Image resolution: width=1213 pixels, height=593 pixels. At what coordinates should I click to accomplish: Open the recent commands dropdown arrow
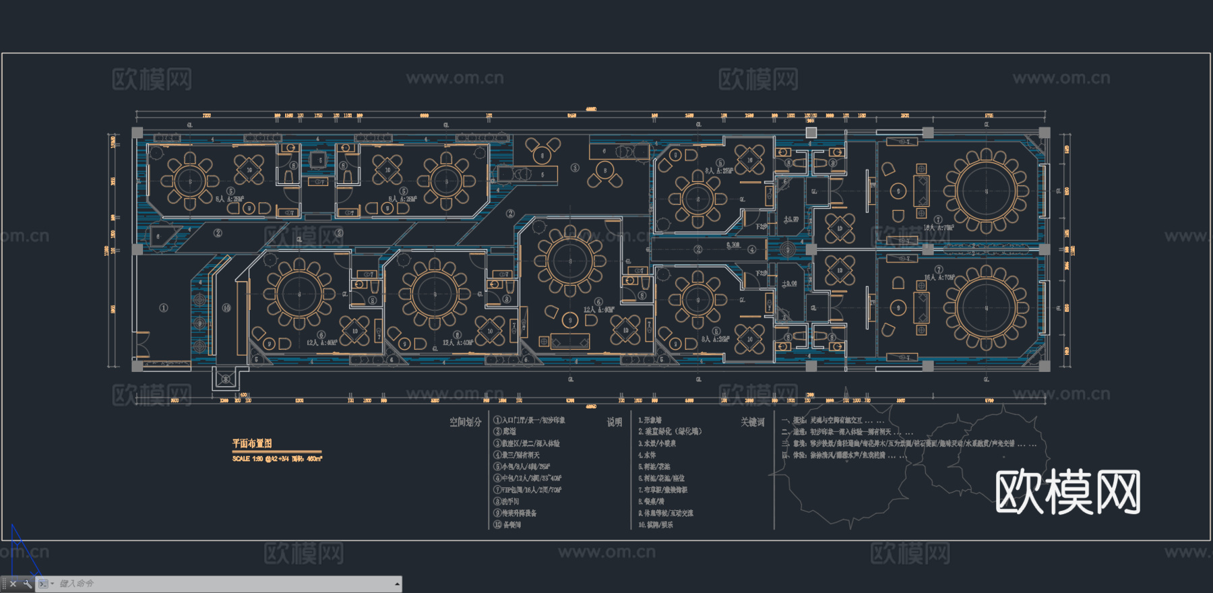tap(53, 584)
